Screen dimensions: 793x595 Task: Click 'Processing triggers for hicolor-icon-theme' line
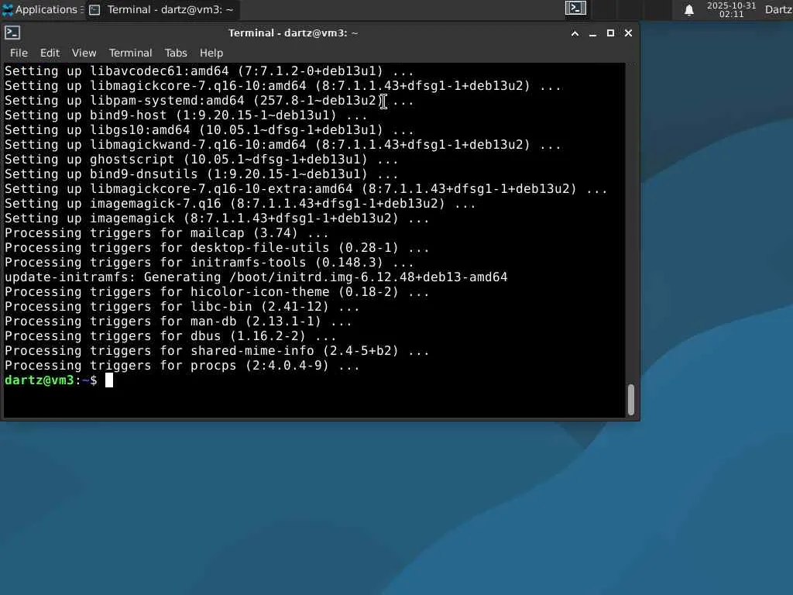[x=217, y=292]
